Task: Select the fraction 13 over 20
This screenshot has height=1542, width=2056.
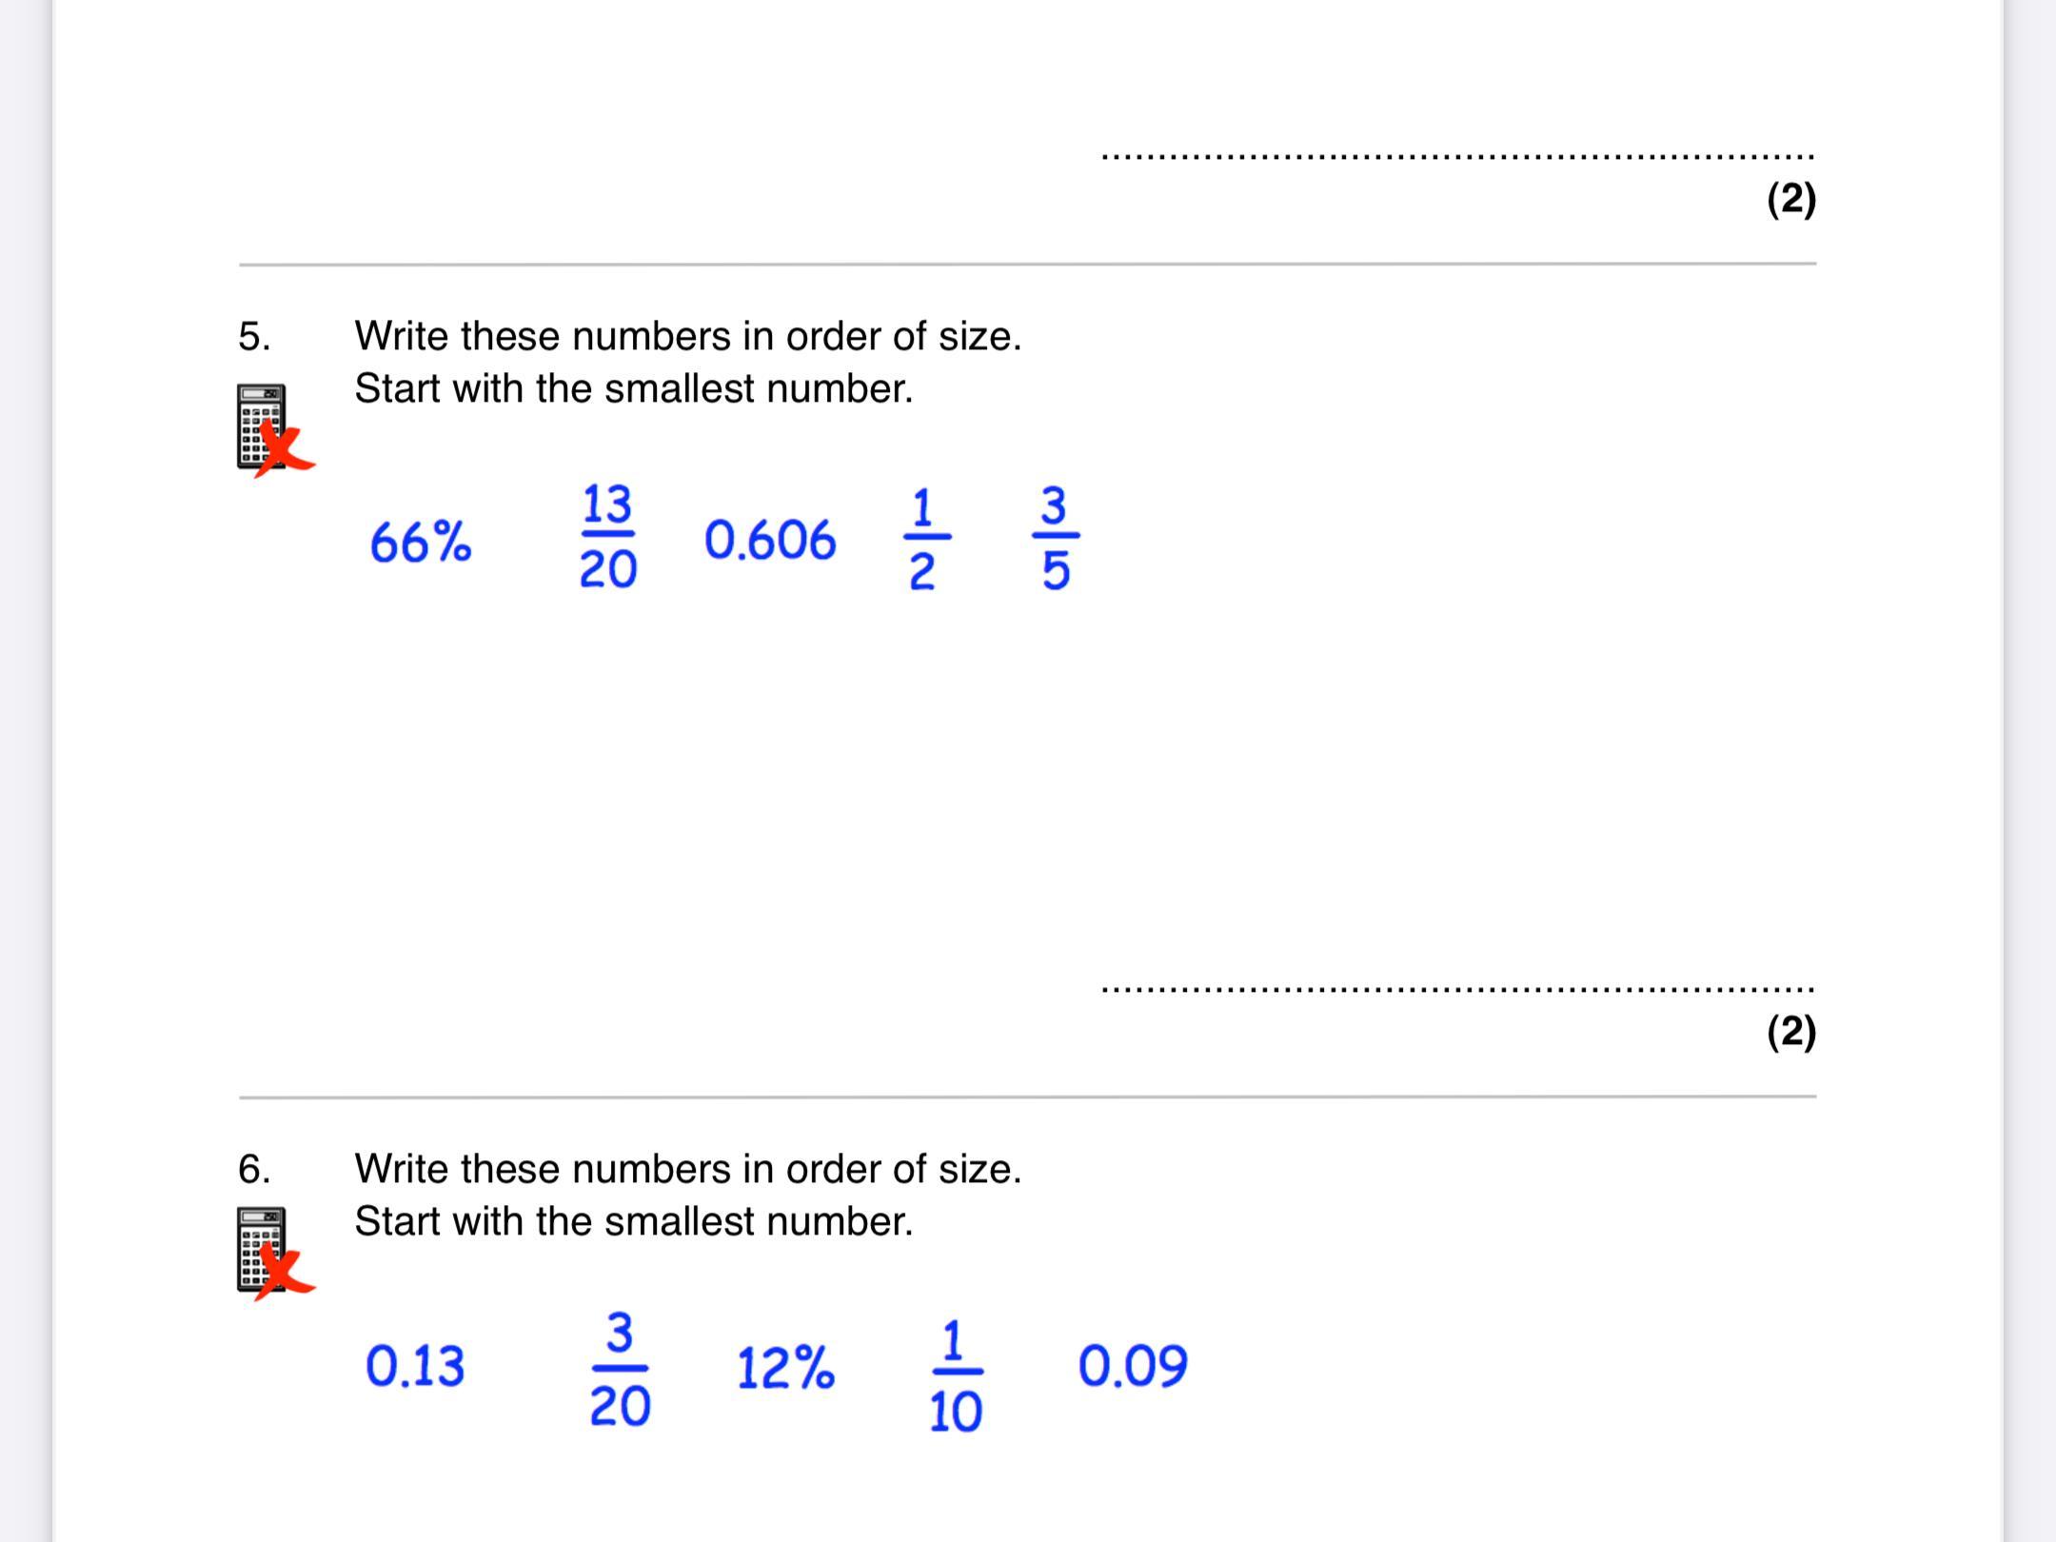Action: tap(607, 537)
